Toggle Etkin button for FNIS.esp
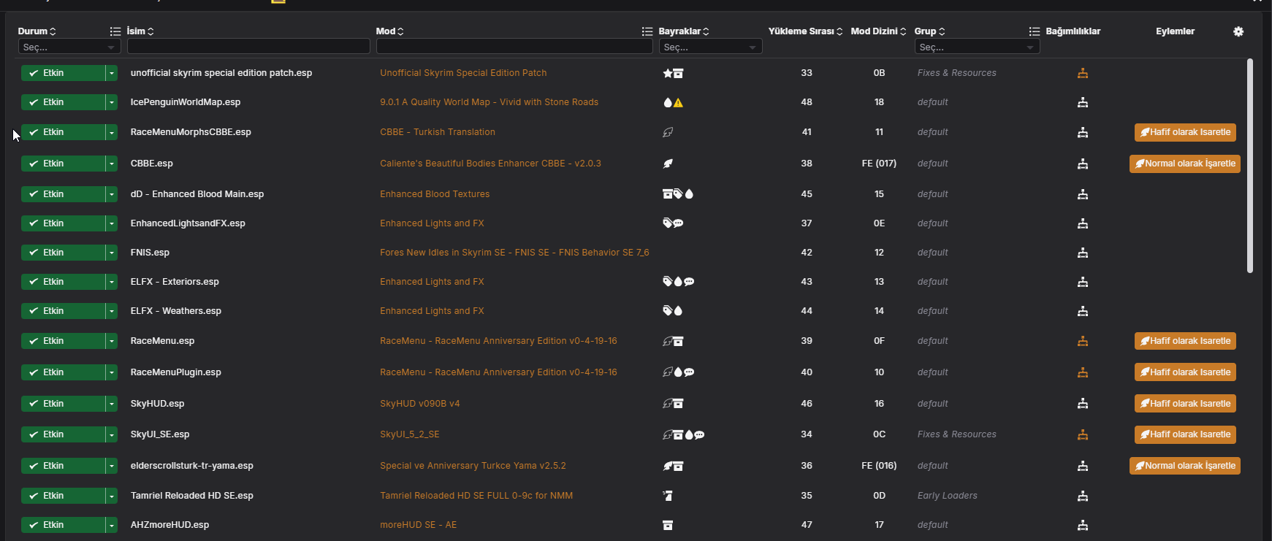Viewport: 1272px width, 541px height. click(x=63, y=253)
